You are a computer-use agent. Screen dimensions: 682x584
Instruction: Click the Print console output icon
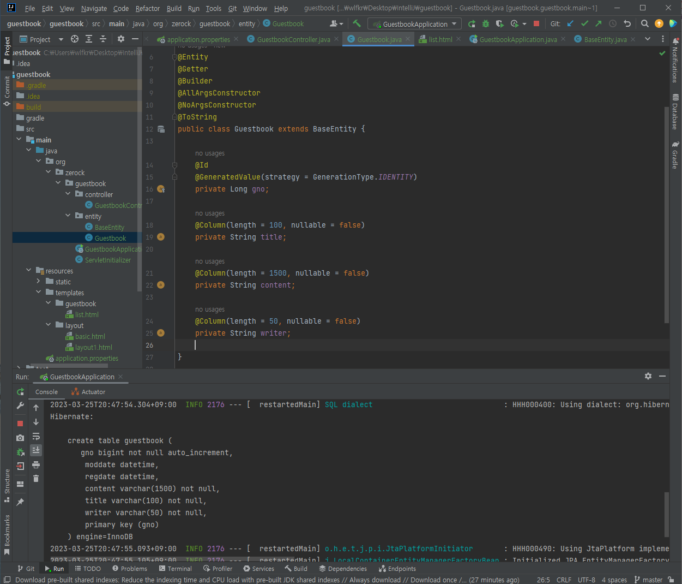36,464
